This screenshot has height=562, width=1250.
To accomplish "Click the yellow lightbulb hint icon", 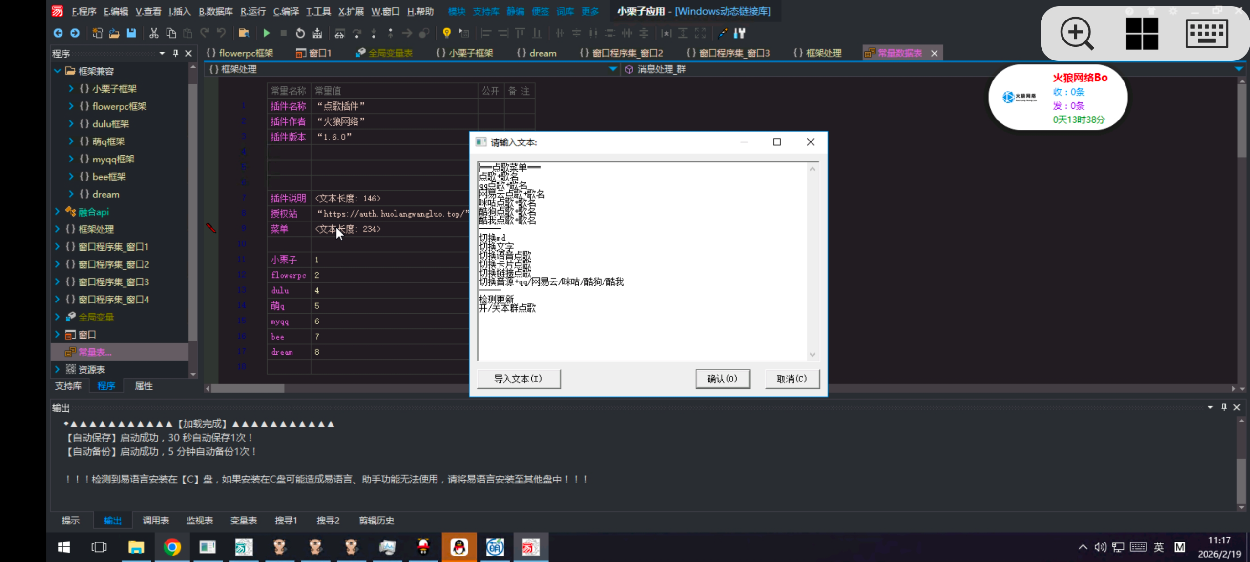I will tap(446, 33).
